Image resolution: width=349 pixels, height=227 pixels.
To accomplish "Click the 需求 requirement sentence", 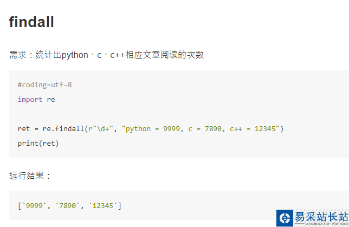I will click(106, 55).
